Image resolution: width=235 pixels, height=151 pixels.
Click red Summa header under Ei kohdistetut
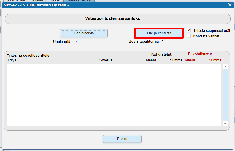click(215, 60)
